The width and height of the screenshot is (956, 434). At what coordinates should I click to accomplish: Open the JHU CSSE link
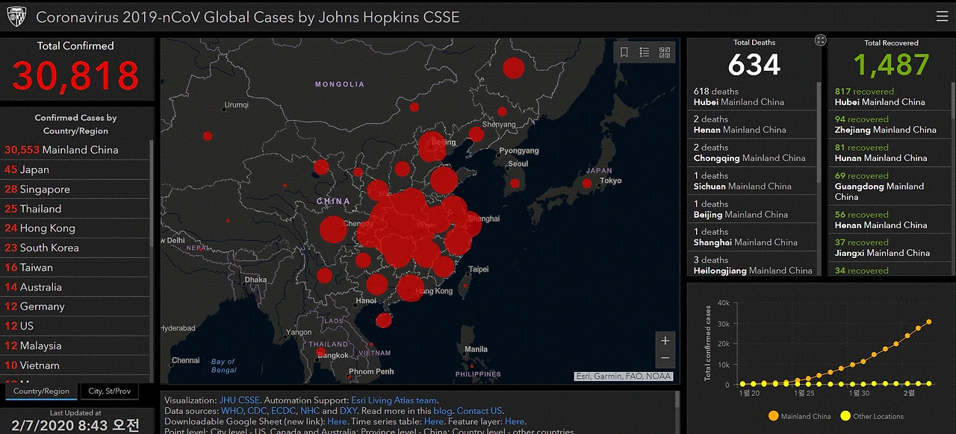click(x=239, y=400)
